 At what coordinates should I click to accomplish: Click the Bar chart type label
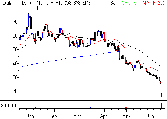point(114,3)
